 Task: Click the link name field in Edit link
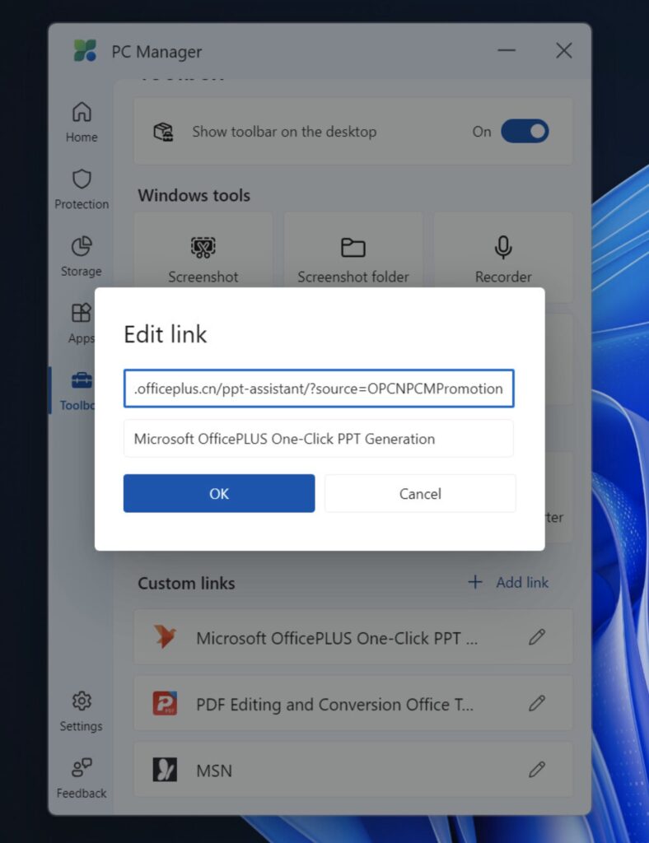click(318, 439)
